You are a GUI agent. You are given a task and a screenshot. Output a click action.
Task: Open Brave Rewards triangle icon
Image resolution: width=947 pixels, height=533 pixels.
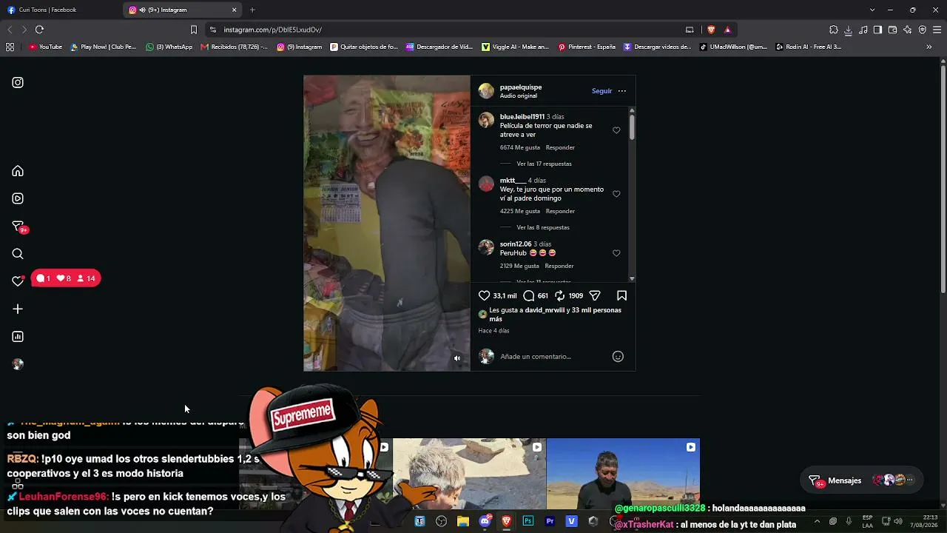click(x=727, y=30)
